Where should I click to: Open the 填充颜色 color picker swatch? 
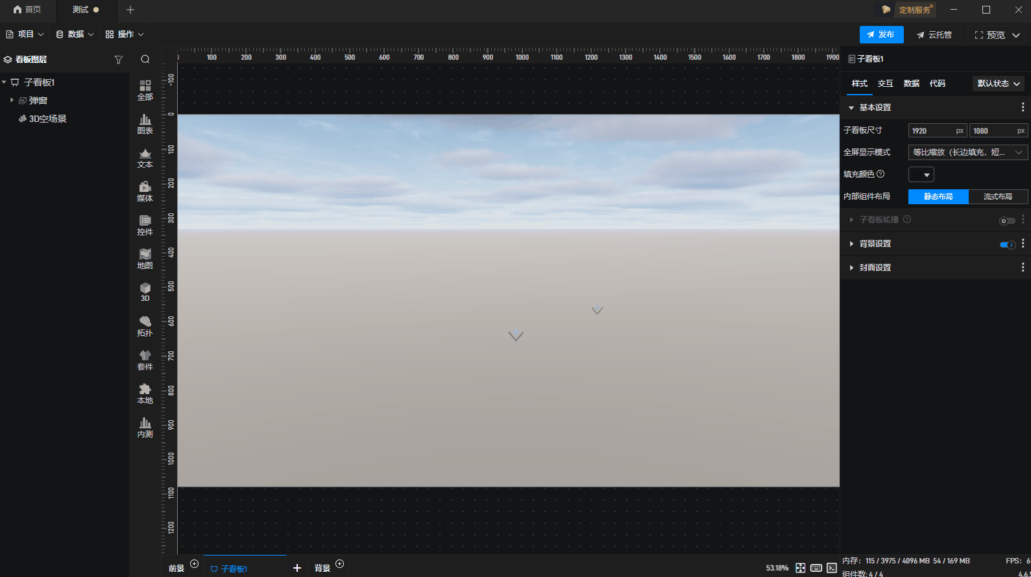[x=921, y=174]
